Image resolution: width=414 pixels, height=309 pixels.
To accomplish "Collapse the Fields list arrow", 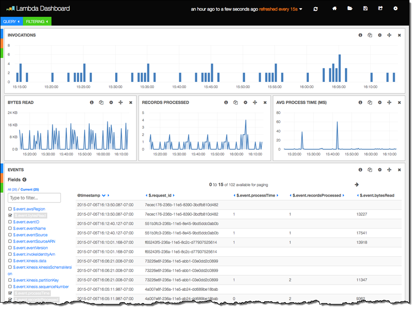I will tap(25, 180).
